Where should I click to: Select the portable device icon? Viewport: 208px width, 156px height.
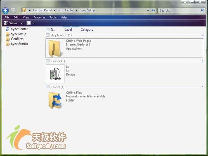click(x=55, y=74)
